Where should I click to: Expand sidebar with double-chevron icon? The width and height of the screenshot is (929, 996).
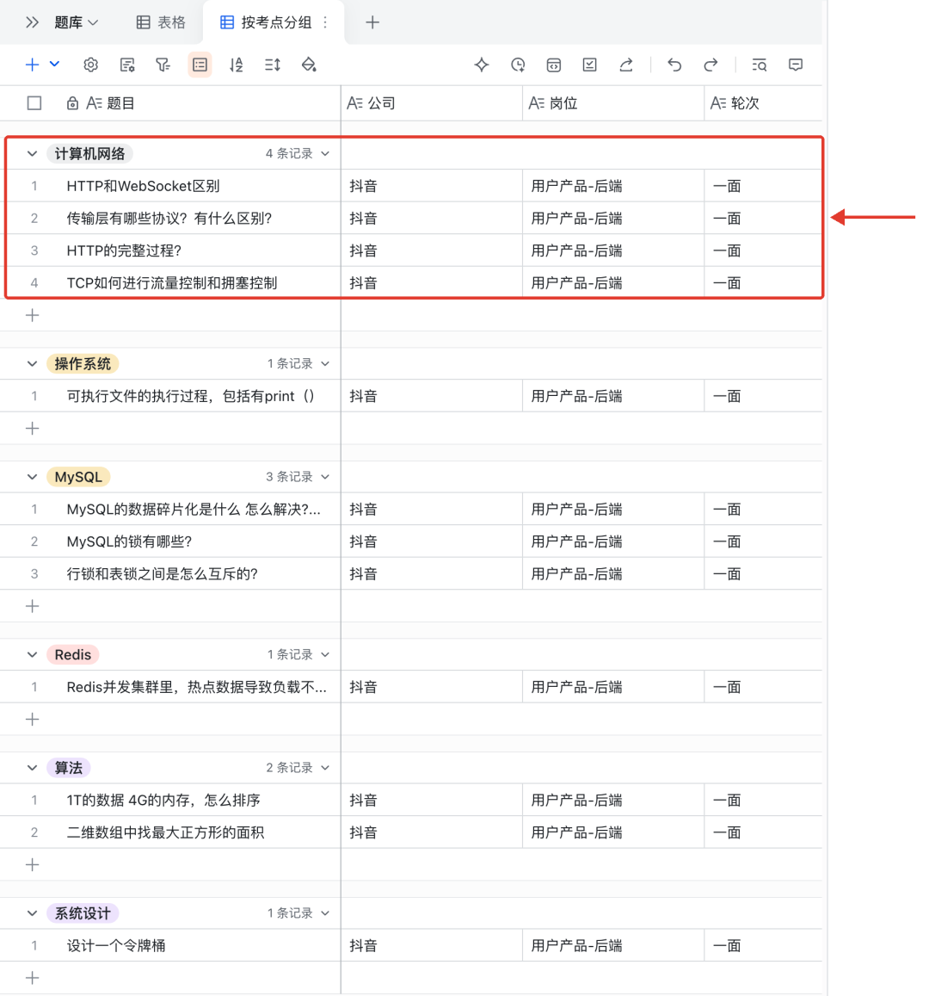tap(32, 23)
